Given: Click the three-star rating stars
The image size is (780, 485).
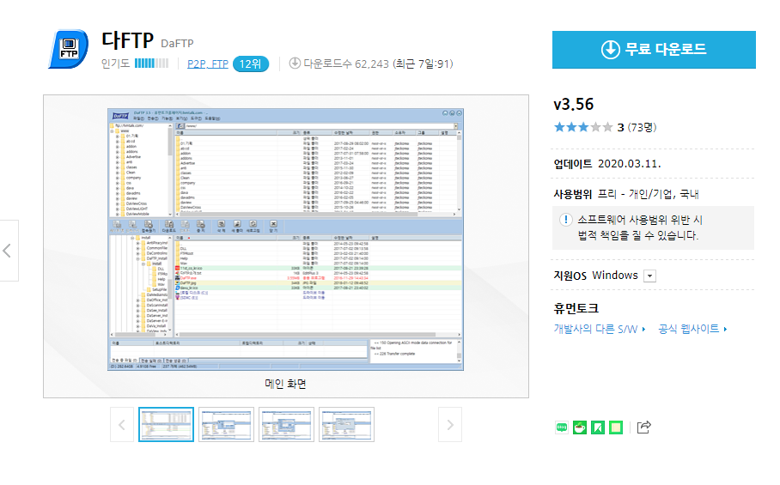Looking at the screenshot, I should pyautogui.click(x=583, y=127).
